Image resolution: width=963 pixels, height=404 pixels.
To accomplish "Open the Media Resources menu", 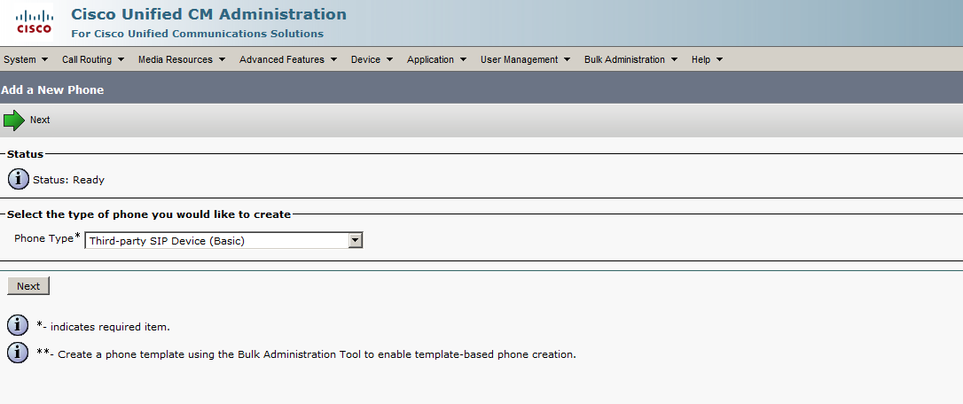I will coord(182,59).
